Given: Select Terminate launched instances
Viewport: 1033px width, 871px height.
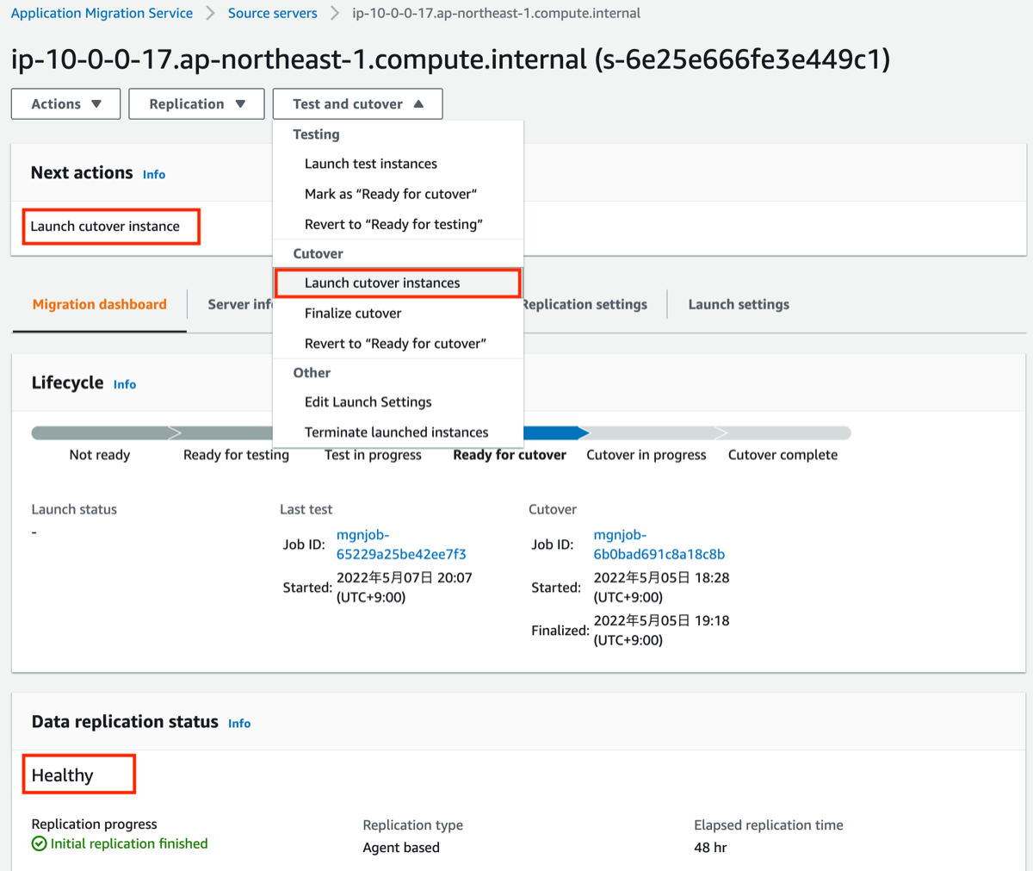Looking at the screenshot, I should (x=396, y=432).
